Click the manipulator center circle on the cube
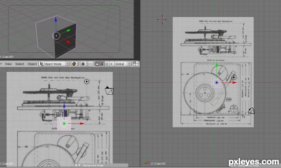281x168 pixels. click(x=56, y=36)
